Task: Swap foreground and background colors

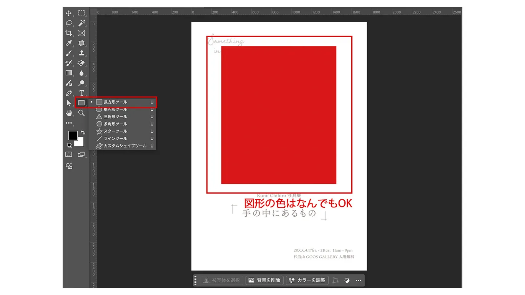Action: pyautogui.click(x=83, y=133)
